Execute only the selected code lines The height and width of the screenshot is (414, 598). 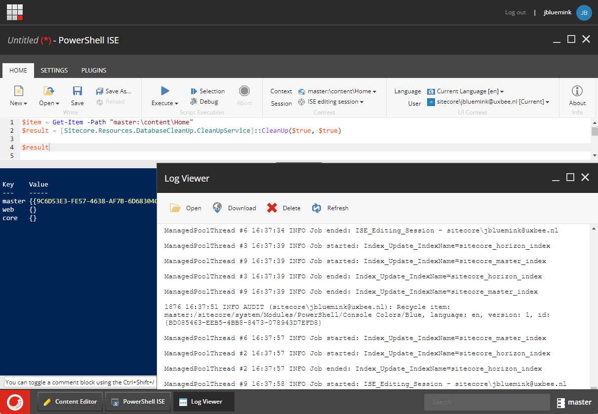207,91
